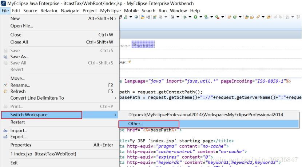Open the Edit menu

(x=16, y=11)
